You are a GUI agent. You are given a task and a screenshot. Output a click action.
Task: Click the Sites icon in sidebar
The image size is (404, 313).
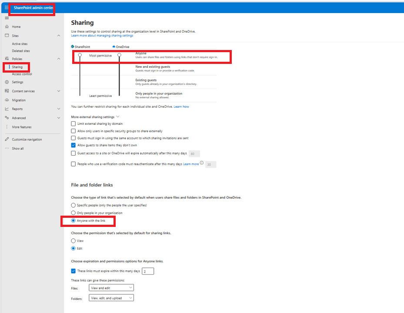click(7, 36)
